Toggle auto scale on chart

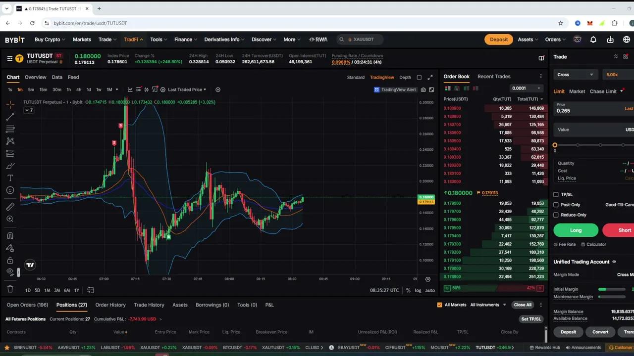pyautogui.click(x=430, y=290)
